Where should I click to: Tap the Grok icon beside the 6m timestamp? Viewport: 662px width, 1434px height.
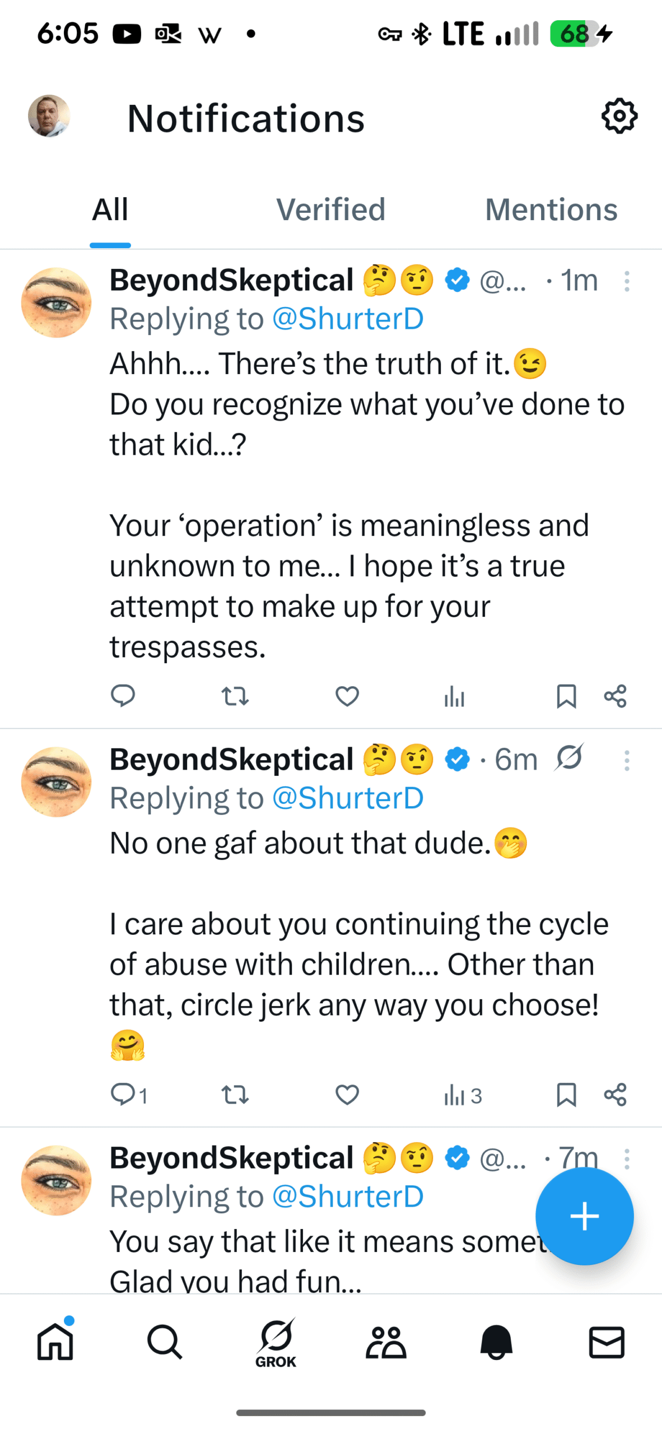coord(570,758)
